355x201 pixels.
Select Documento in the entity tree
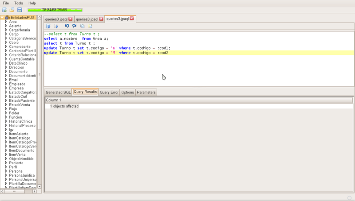pyautogui.click(x=18, y=72)
